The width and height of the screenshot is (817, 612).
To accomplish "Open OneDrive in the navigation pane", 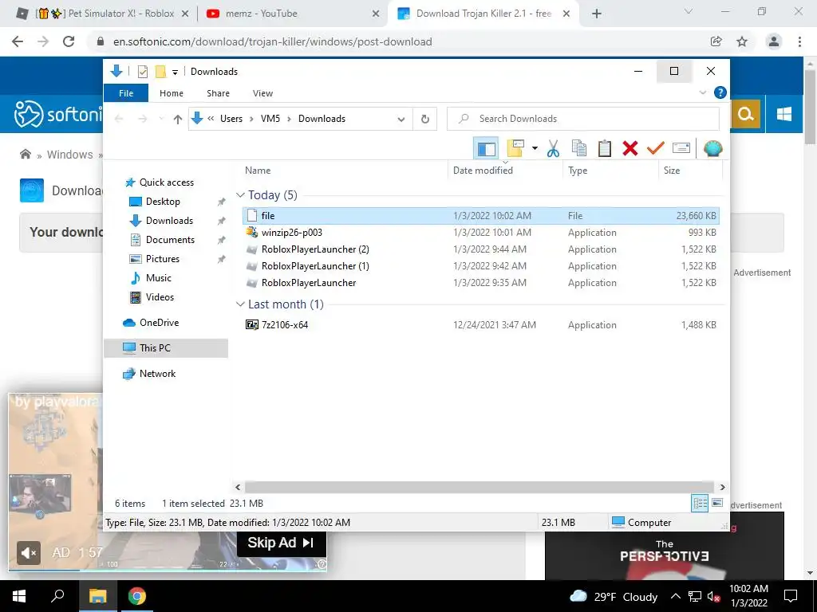I will (159, 323).
